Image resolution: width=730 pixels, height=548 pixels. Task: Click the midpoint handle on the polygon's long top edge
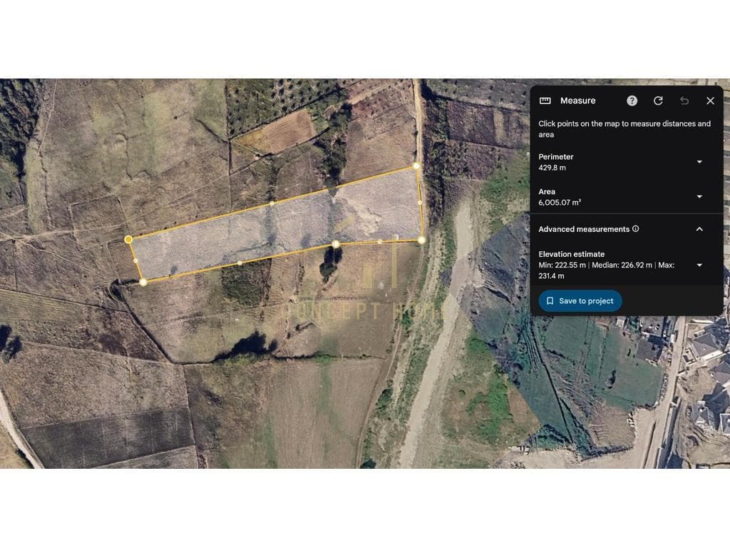[x=272, y=203]
